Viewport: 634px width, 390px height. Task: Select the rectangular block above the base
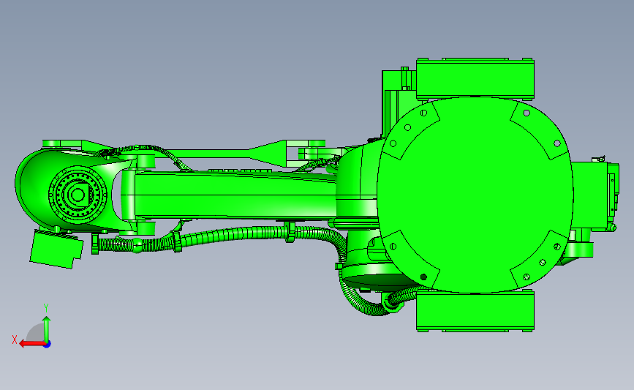click(x=475, y=79)
